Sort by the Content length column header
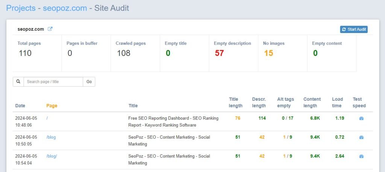The height and width of the screenshot is (172, 385). 312,103
